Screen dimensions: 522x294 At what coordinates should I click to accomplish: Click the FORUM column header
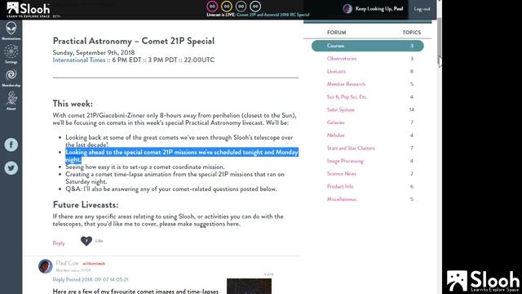(x=337, y=33)
